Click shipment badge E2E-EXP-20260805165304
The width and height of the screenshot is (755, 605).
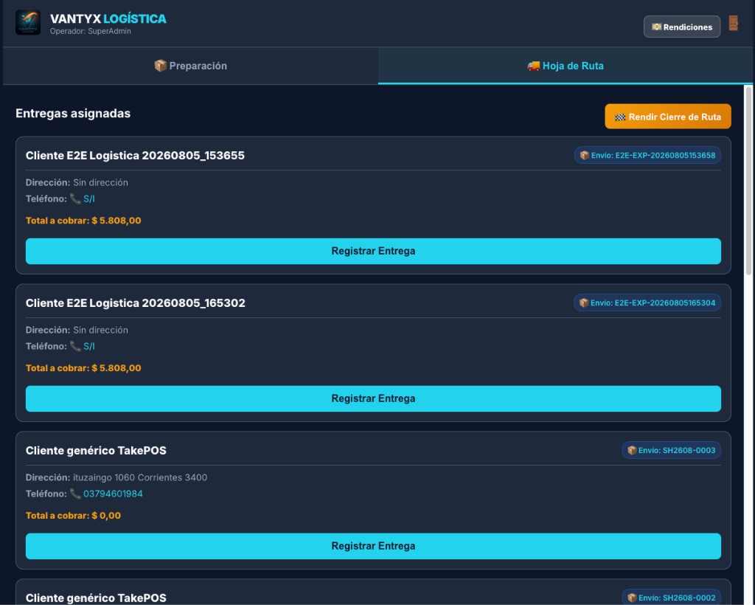coord(647,302)
